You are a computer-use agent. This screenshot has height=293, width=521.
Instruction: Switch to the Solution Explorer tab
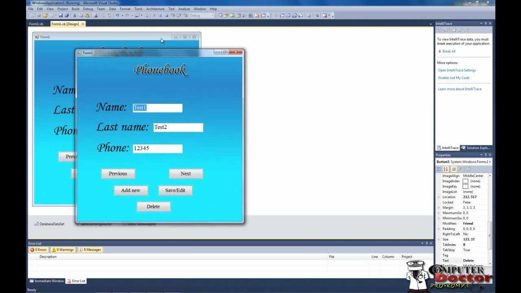[x=476, y=148]
